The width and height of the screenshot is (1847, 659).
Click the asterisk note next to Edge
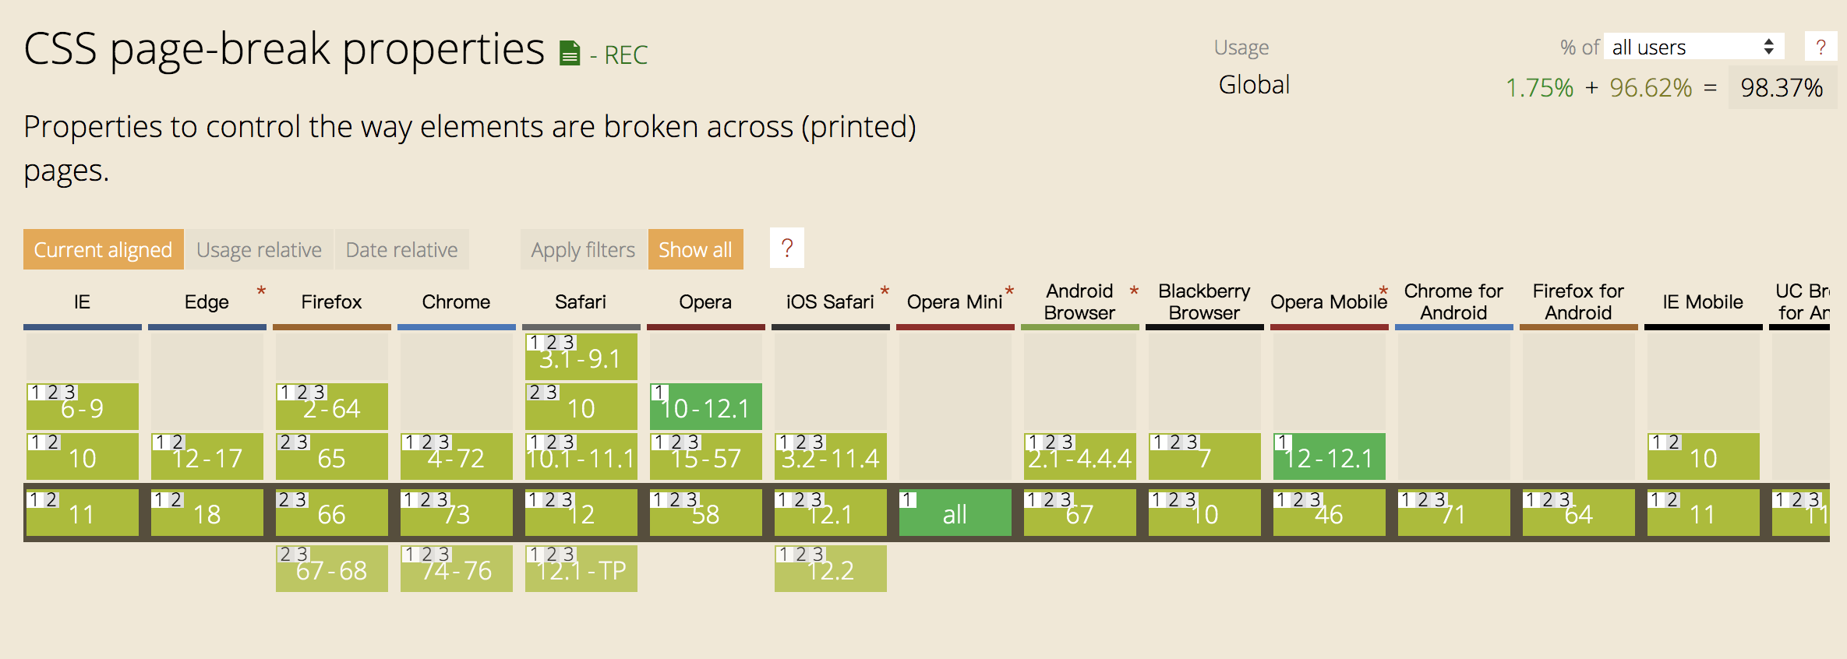[262, 291]
